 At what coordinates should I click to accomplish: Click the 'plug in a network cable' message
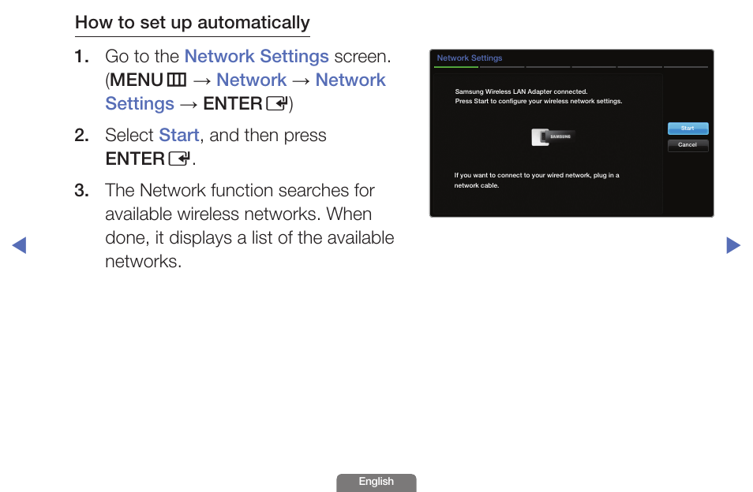(x=537, y=181)
